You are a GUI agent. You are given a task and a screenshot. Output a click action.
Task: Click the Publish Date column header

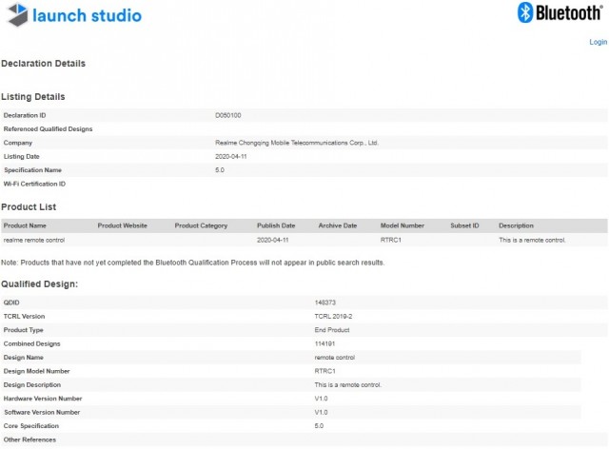tap(276, 225)
